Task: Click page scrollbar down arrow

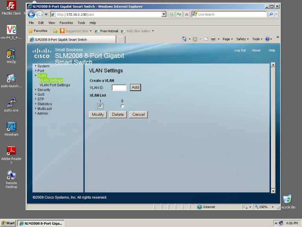Action: (x=273, y=191)
